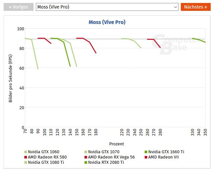Toggle AMD Radeon VII legend swatch
214x171 pixels.
point(146,157)
